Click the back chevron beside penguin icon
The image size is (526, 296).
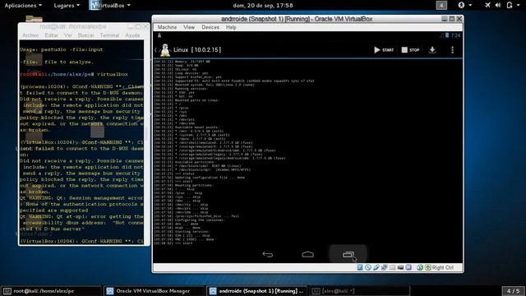(x=155, y=50)
